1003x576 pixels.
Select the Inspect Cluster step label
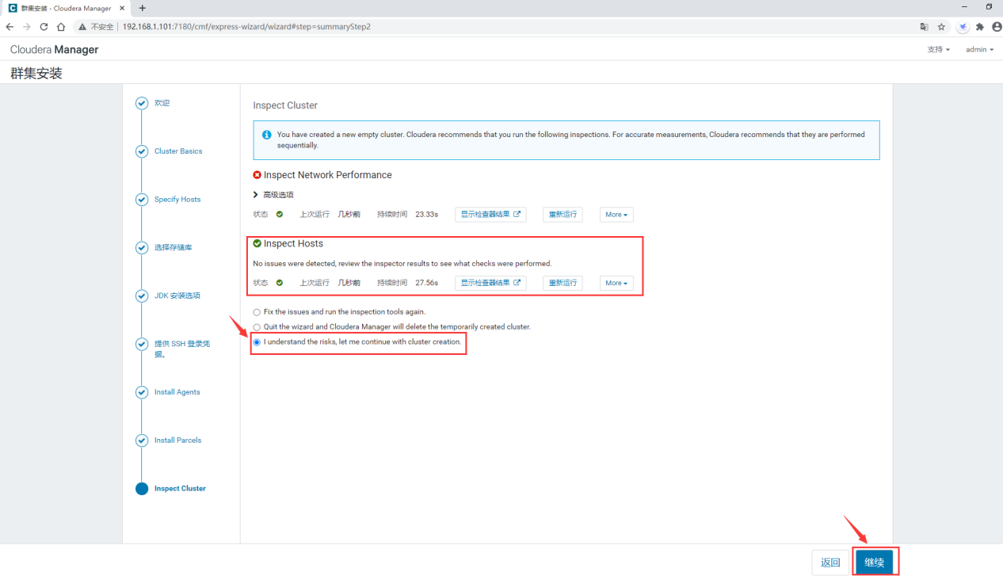tap(180, 489)
